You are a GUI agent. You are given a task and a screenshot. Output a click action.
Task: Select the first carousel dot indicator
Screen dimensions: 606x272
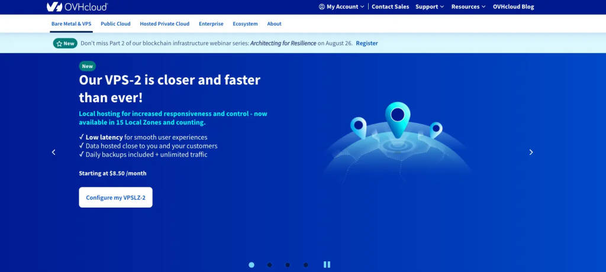point(252,265)
